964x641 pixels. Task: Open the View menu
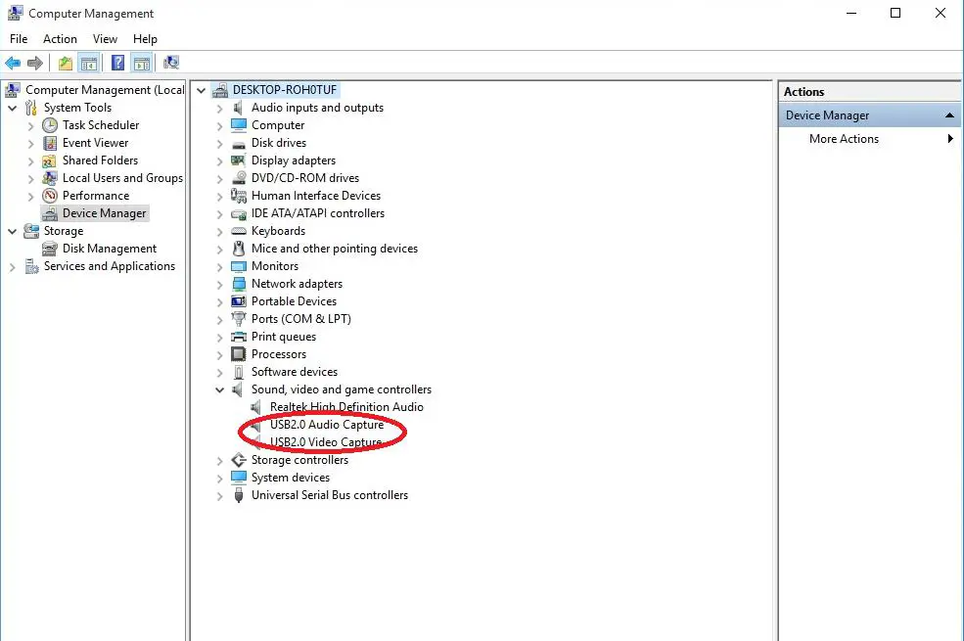click(105, 38)
